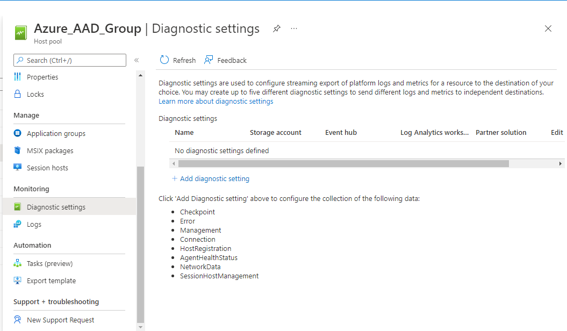This screenshot has height=331, width=567.
Task: Click the table's left scroll arrow
Action: coord(174,164)
